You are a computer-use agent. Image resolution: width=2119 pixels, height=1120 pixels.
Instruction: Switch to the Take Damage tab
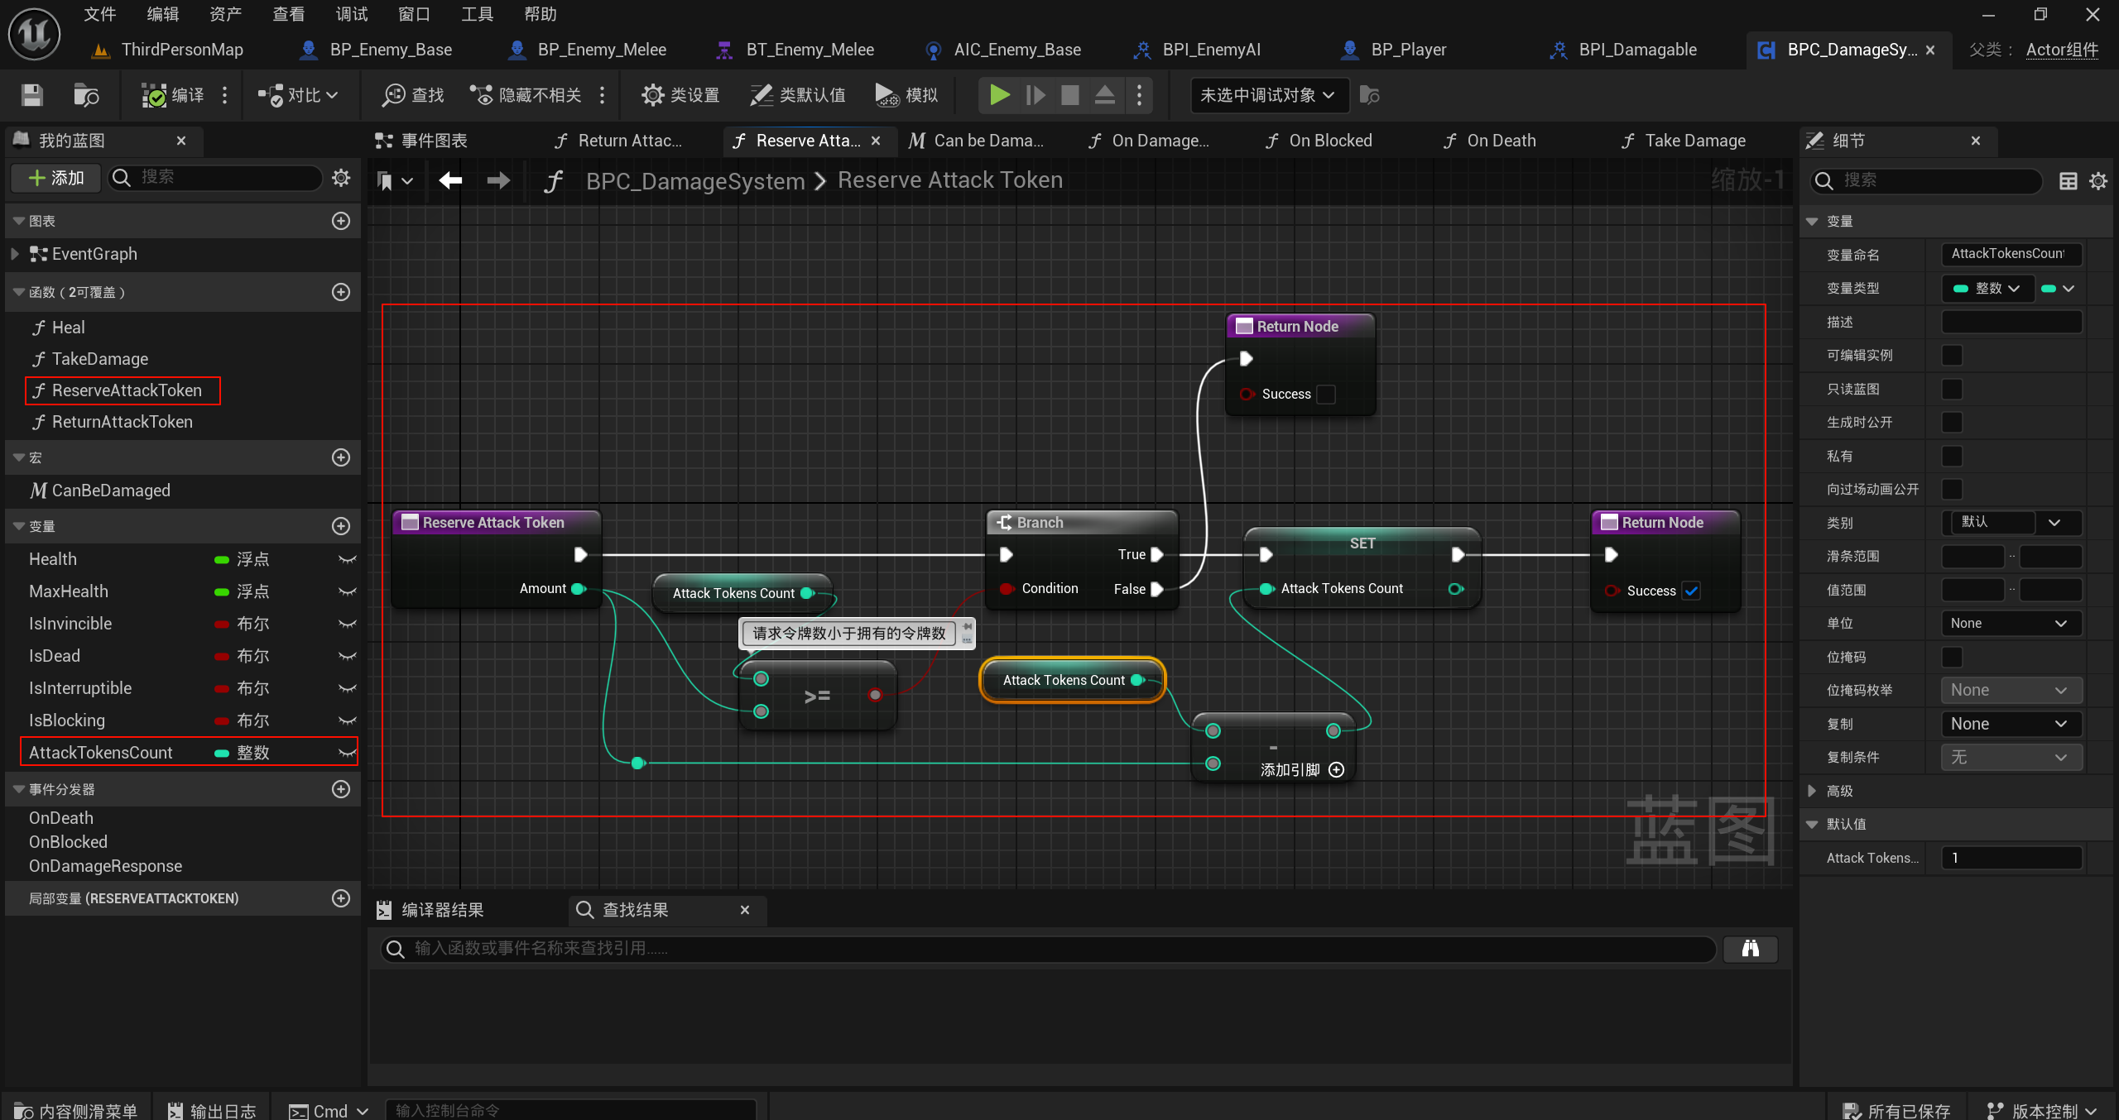coord(1694,141)
